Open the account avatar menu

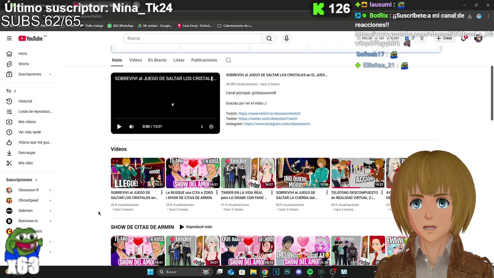tap(478, 38)
